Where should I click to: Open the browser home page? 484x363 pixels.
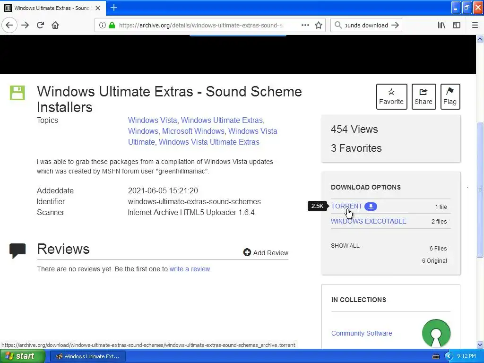click(56, 26)
